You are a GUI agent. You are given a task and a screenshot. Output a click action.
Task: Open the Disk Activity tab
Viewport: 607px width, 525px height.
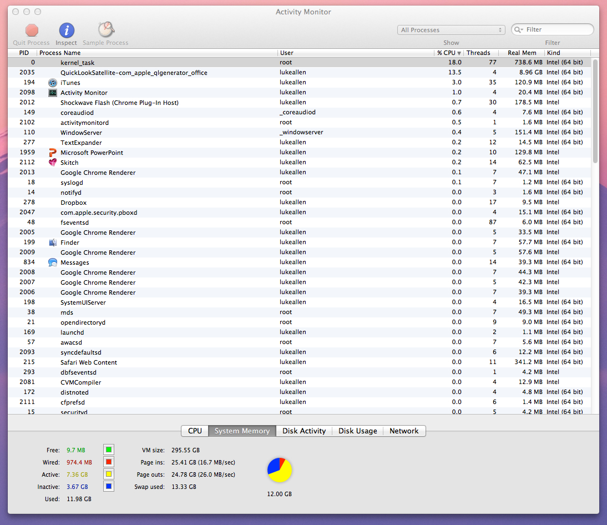304,431
